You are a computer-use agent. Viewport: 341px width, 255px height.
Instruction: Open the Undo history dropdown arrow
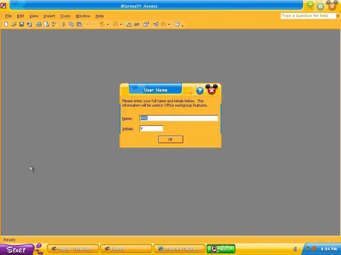pos(94,24)
